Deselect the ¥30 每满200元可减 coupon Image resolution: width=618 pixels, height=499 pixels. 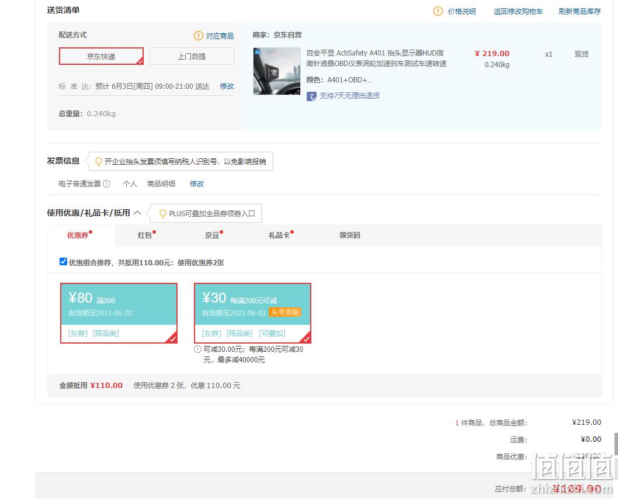pyautogui.click(x=253, y=313)
